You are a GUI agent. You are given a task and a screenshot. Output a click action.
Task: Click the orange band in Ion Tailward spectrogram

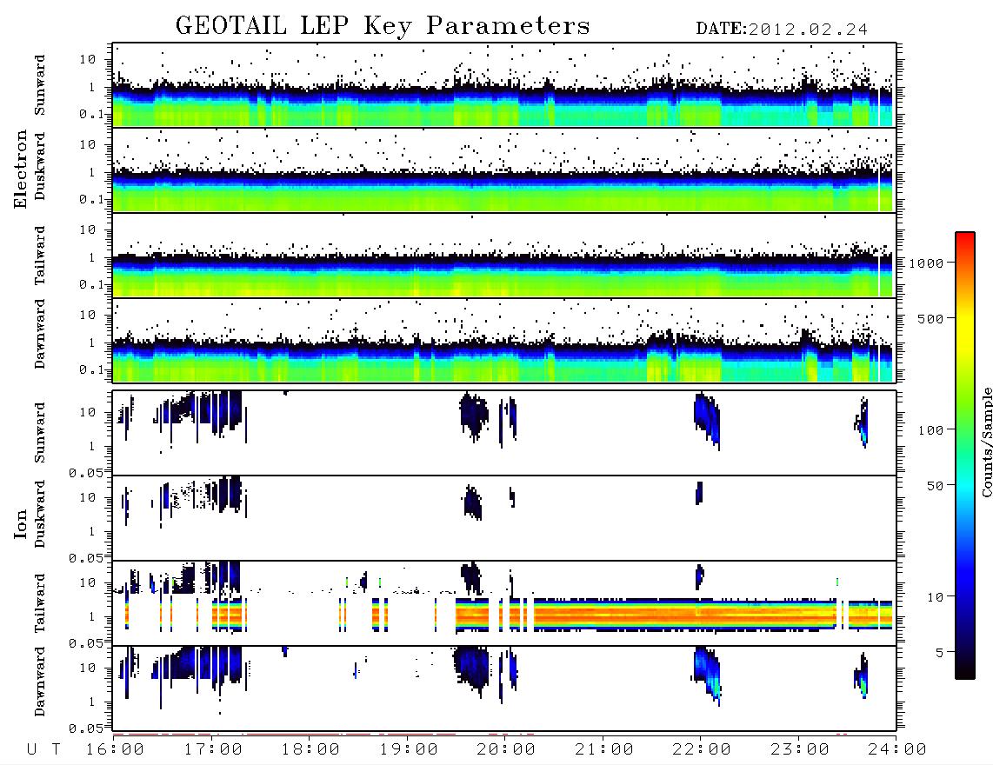click(x=684, y=615)
